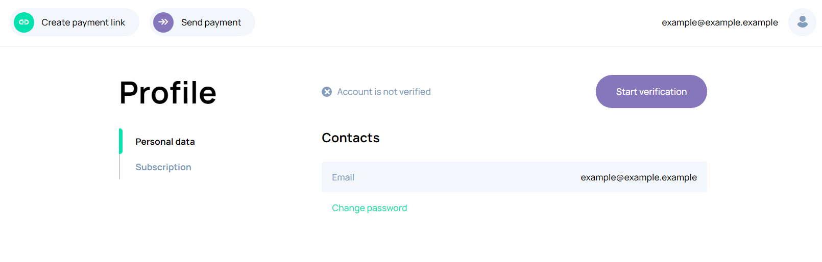The width and height of the screenshot is (822, 262).
Task: Click the grey sidebar line beside Subscription
Action: coord(119,167)
